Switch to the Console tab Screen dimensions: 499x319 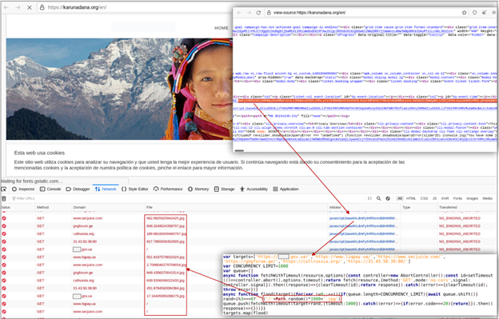tap(50, 189)
